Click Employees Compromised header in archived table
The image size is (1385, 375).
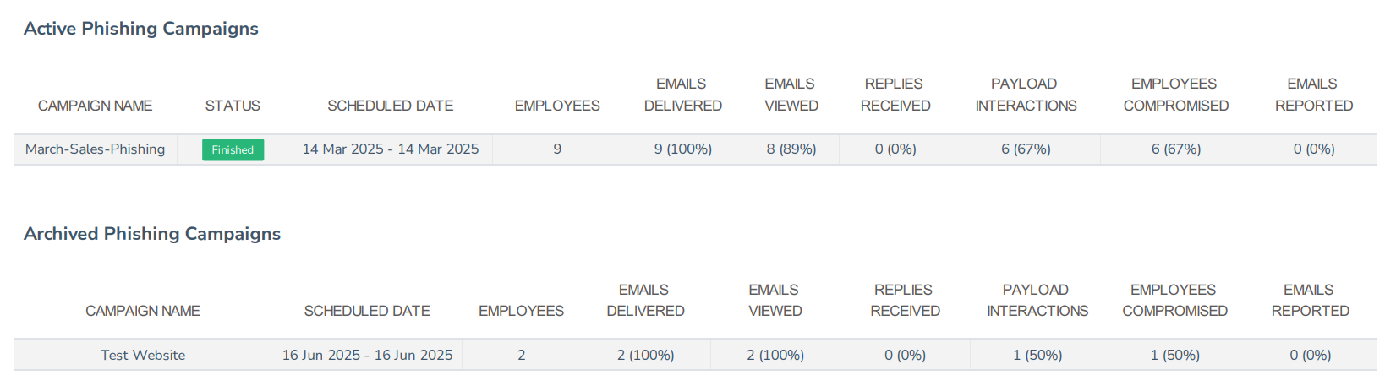pos(1174,301)
